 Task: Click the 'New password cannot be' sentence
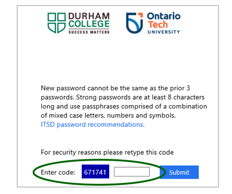pyautogui.click(x=115, y=88)
